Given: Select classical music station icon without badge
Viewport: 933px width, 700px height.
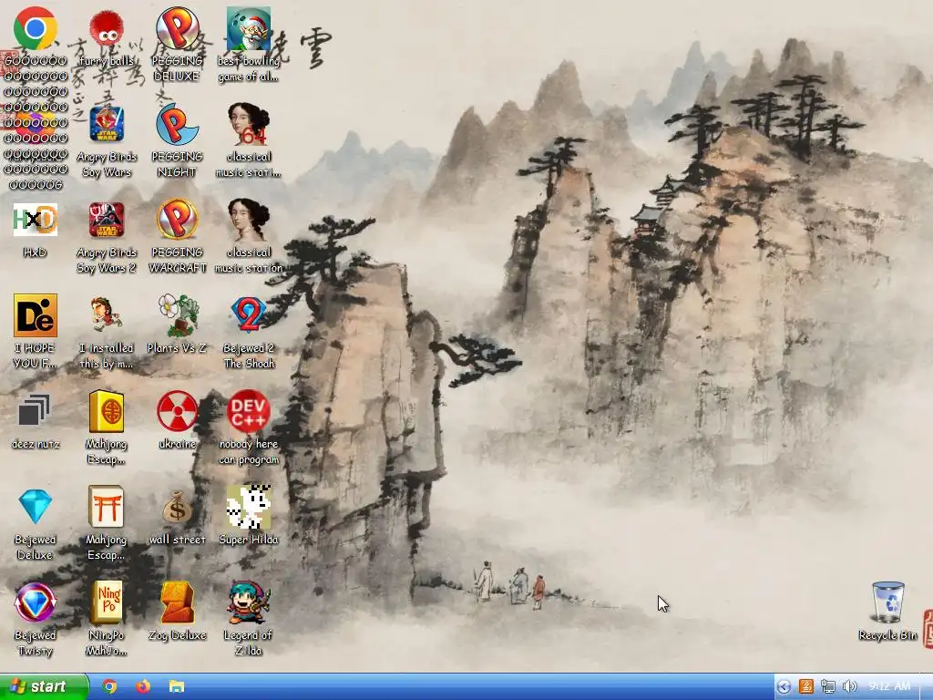Looking at the screenshot, I should click(248, 220).
